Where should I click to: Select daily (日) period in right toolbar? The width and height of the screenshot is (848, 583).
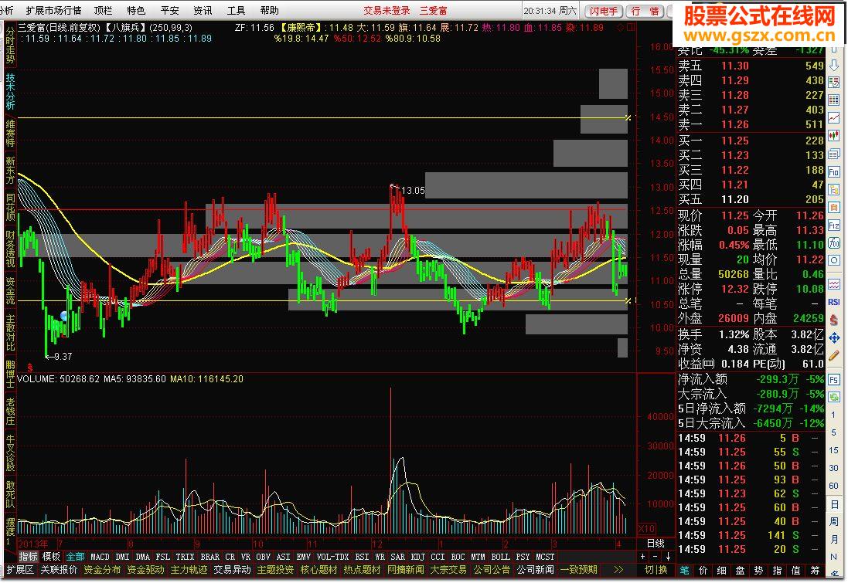834,504
